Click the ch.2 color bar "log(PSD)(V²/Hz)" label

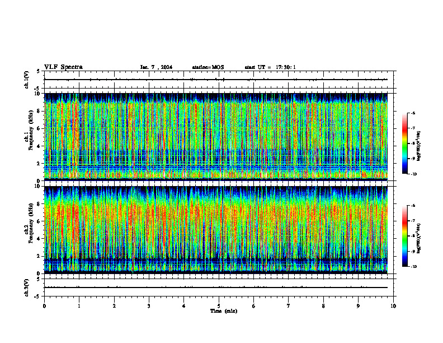pyautogui.click(x=419, y=238)
